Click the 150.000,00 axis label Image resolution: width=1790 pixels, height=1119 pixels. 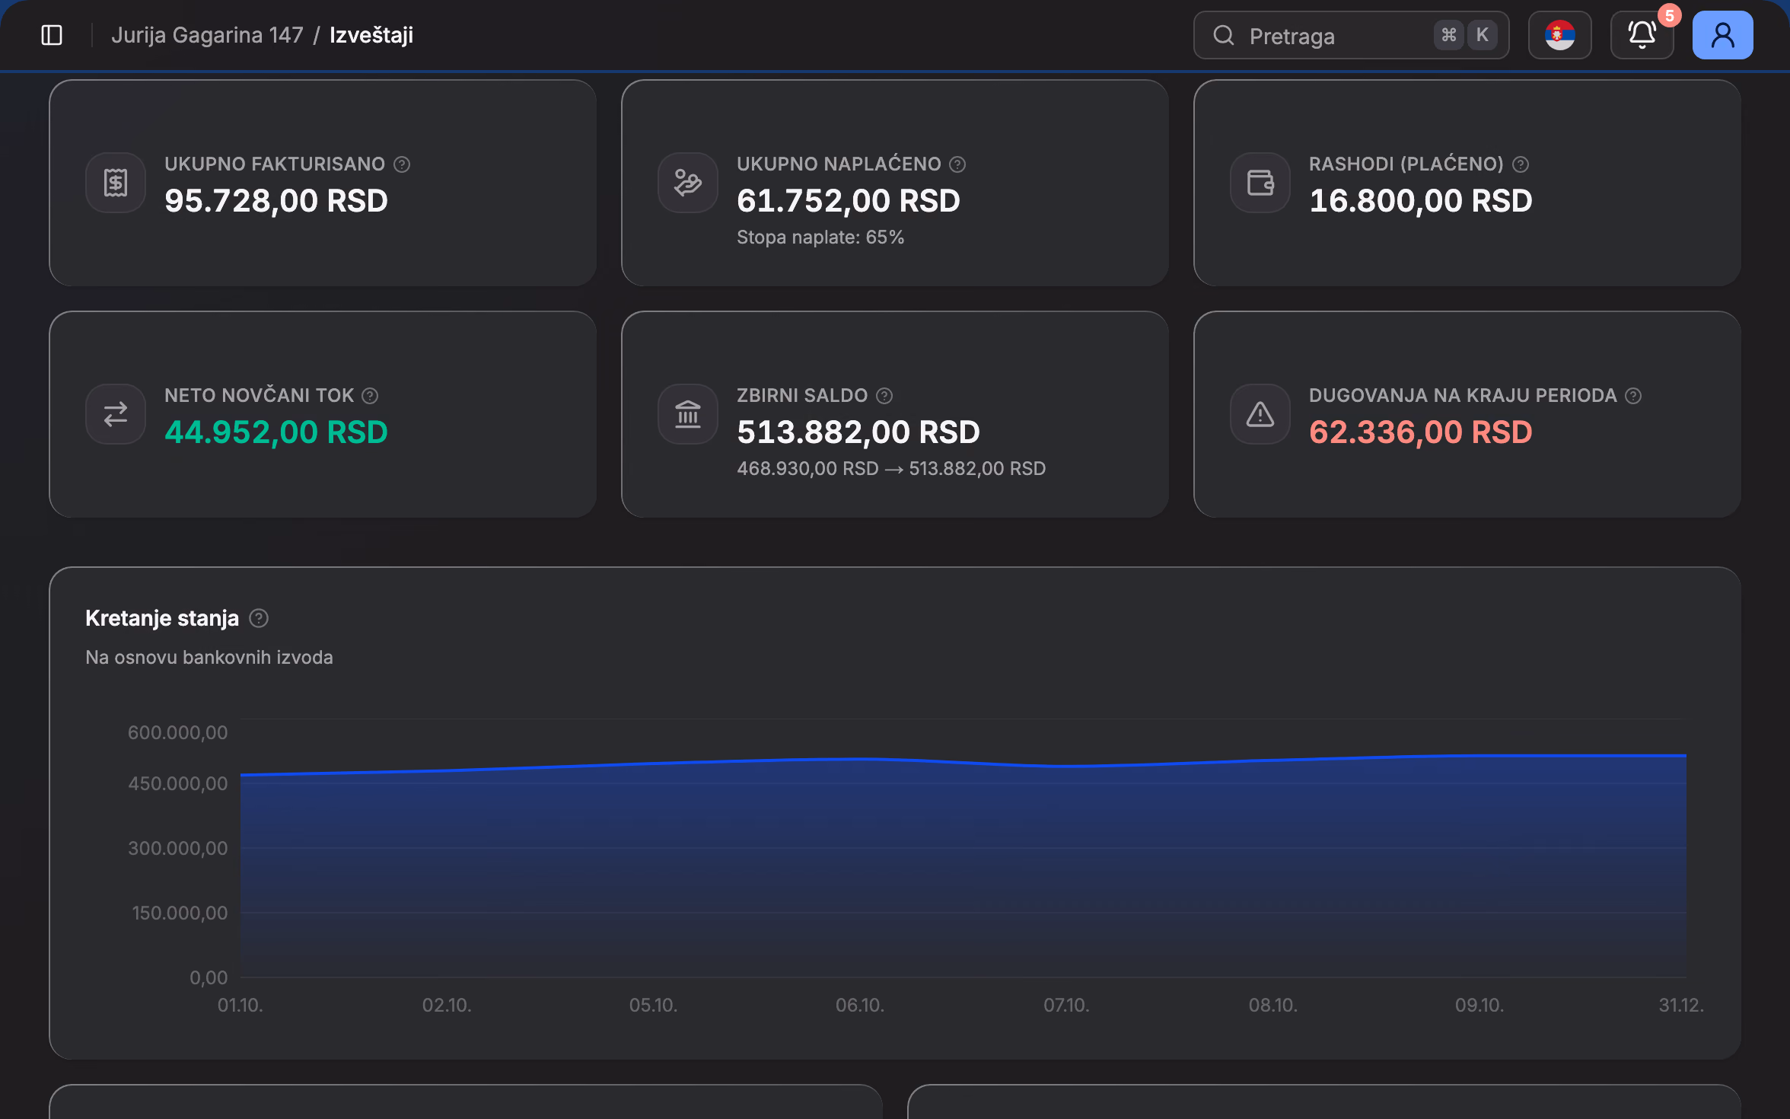point(180,913)
